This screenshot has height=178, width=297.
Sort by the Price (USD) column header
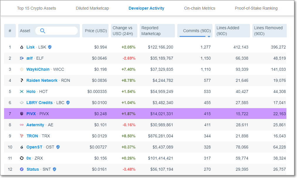tap(95, 31)
